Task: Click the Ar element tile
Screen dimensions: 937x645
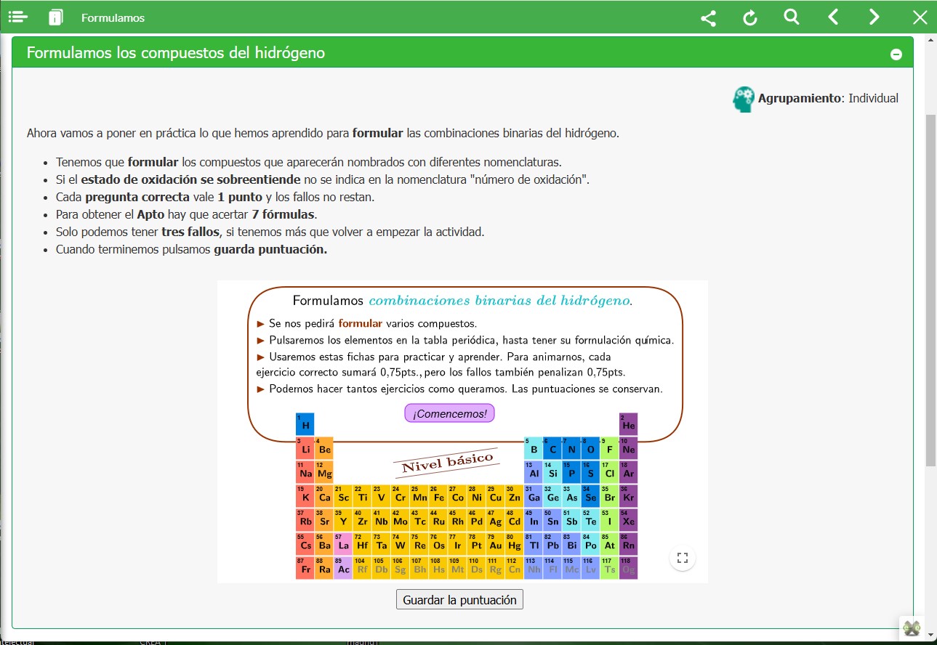Action: coord(628,472)
